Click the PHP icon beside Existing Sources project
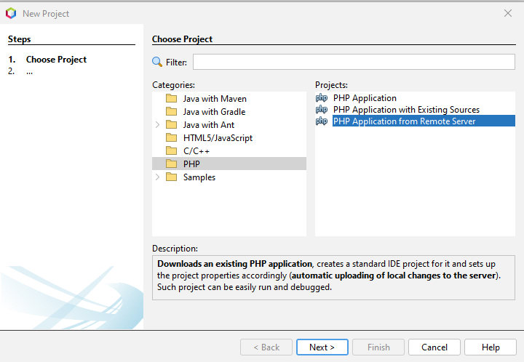 (322, 110)
